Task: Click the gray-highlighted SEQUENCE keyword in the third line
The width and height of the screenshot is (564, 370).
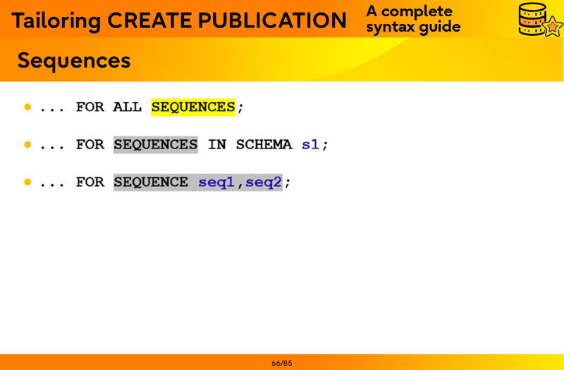Action: pyautogui.click(x=151, y=182)
